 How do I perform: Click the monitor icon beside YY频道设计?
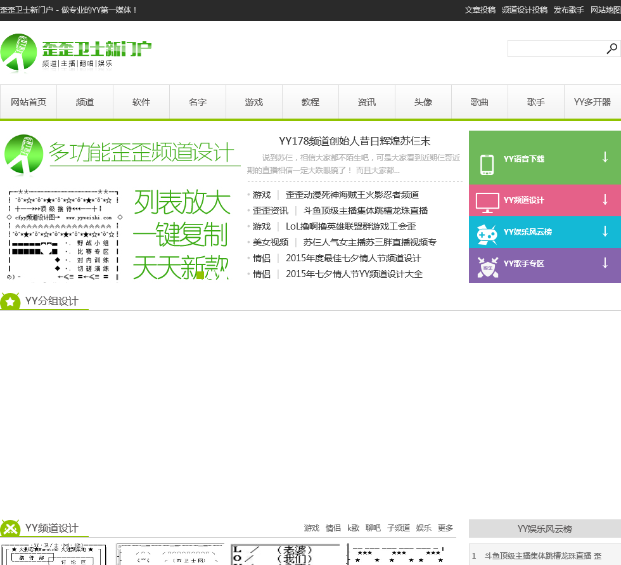[x=487, y=202]
